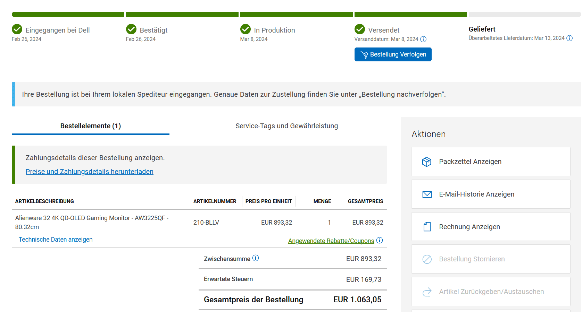Switch to Service-Tags und Gewährleistung tab
Screen dimensions: 582x312
pos(286,126)
